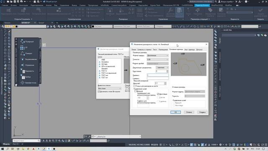The height and width of the screenshot is (151, 268).
Task: Click the command line input field
Action: pos(116,137)
